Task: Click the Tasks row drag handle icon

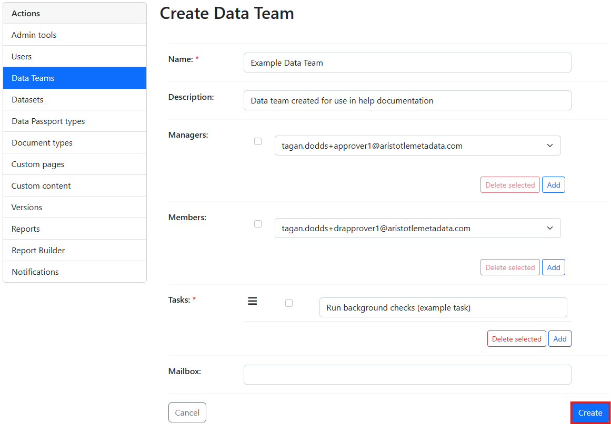Action: click(x=253, y=301)
